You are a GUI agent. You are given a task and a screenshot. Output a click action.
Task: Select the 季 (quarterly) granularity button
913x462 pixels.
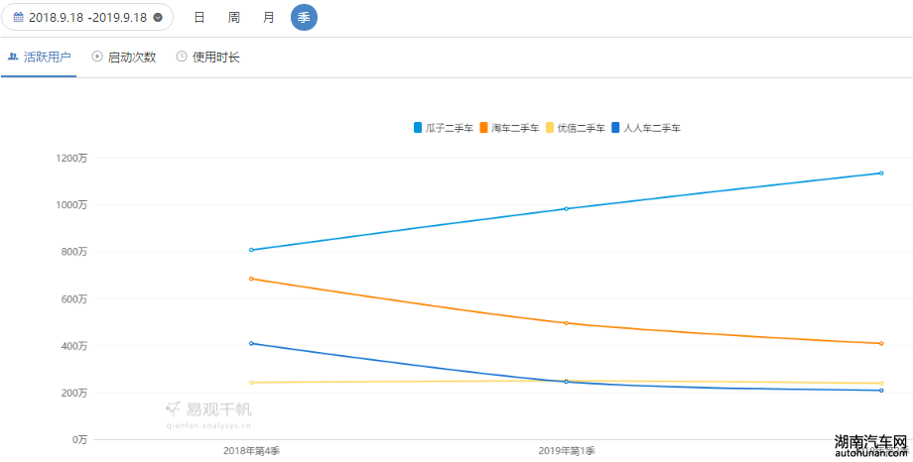tap(304, 18)
